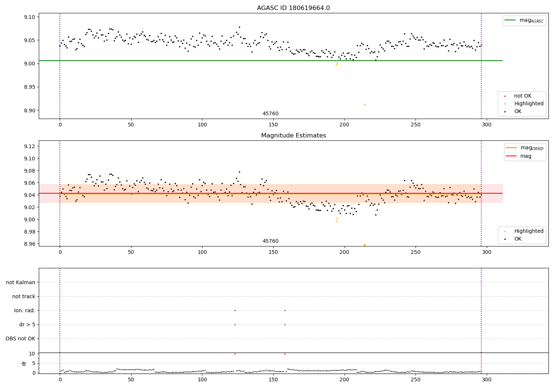Click the 'dr > 5' row label
The height and width of the screenshot is (388, 554).
click(27, 325)
